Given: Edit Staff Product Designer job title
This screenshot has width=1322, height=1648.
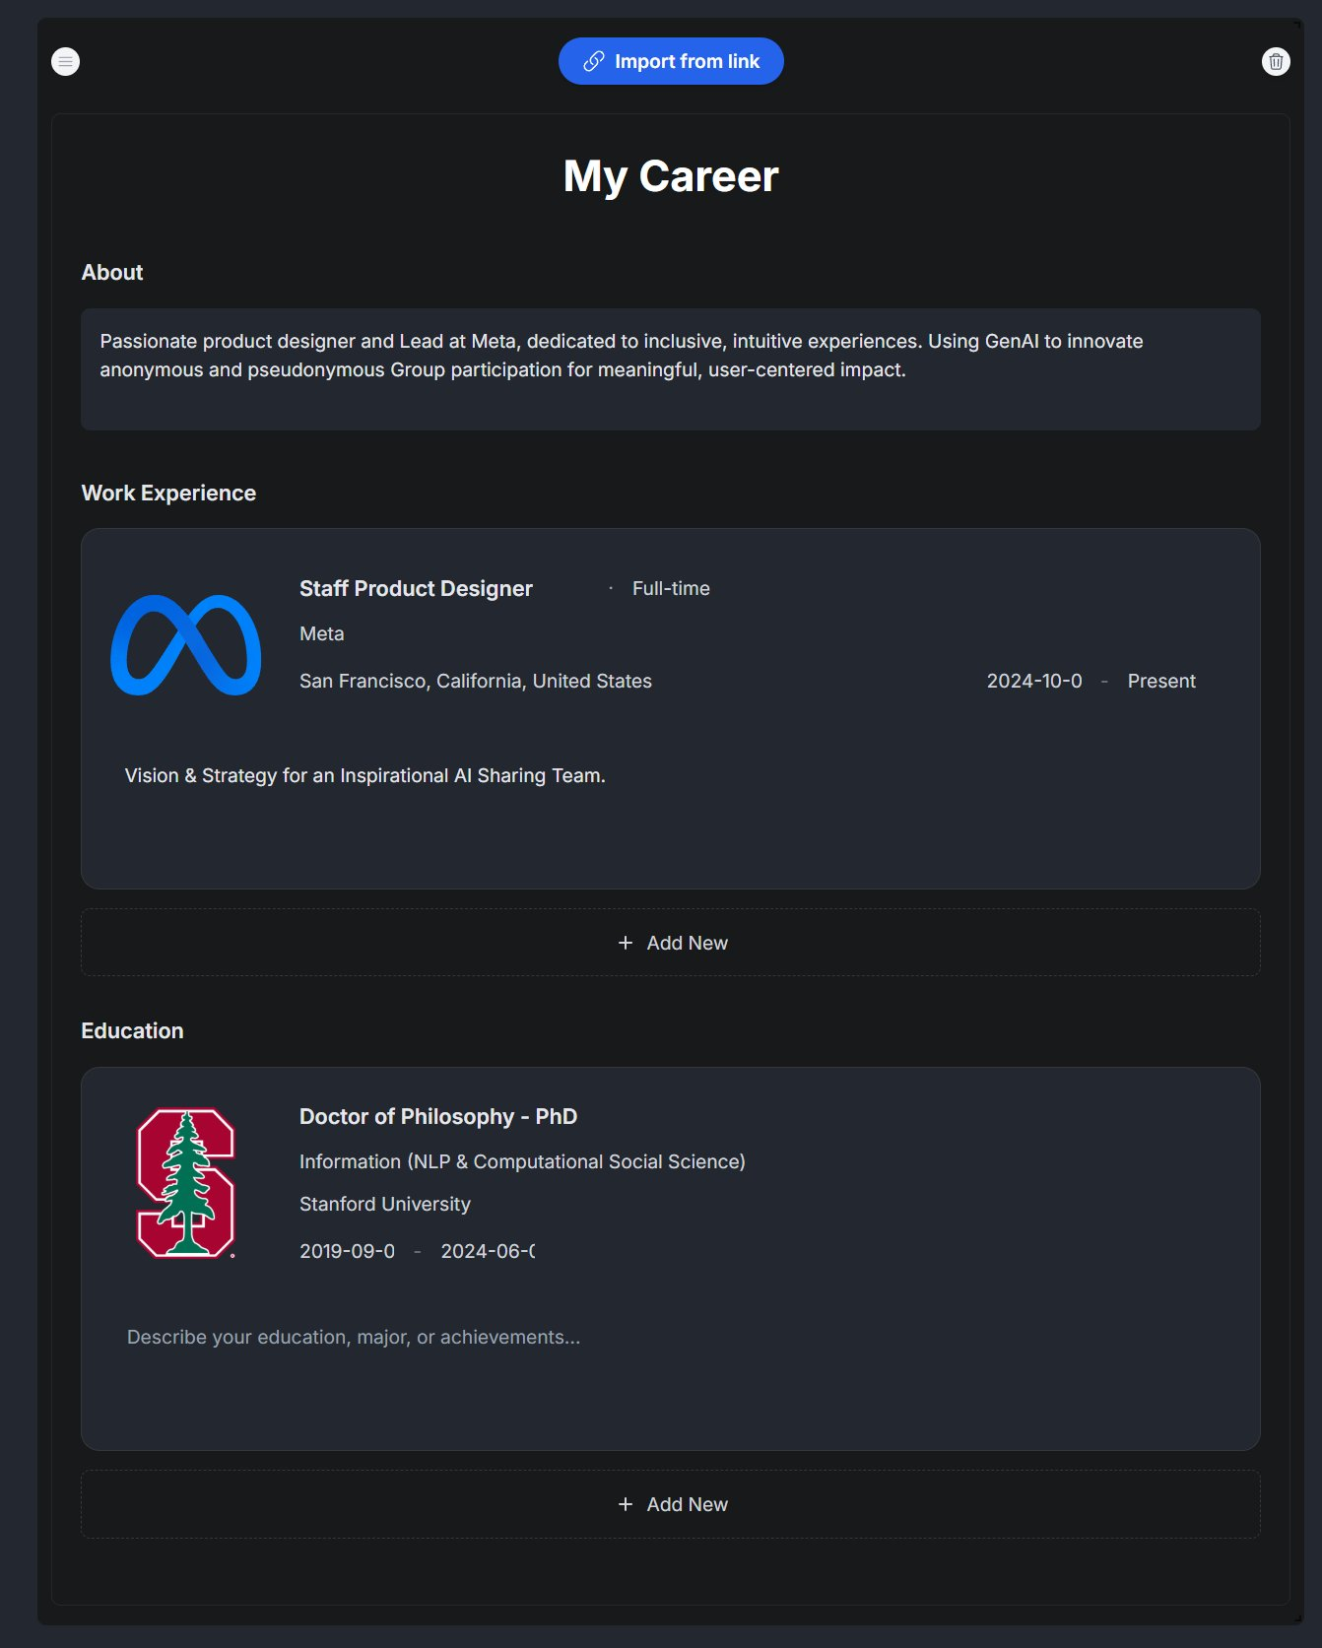Looking at the screenshot, I should 416,588.
